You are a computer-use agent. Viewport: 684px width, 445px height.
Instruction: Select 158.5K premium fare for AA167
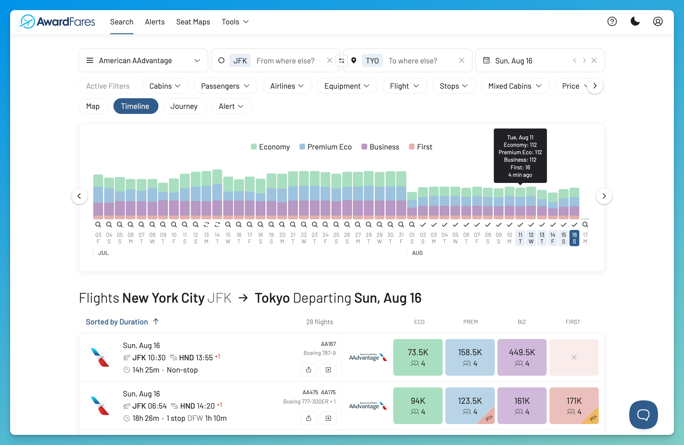click(x=470, y=357)
